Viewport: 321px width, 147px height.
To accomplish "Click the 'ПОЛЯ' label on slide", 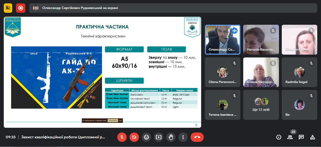I will click(x=166, y=49).
